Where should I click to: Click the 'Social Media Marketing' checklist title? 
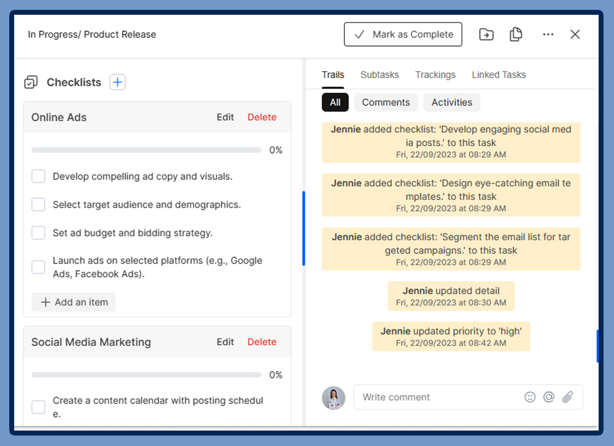coord(91,342)
